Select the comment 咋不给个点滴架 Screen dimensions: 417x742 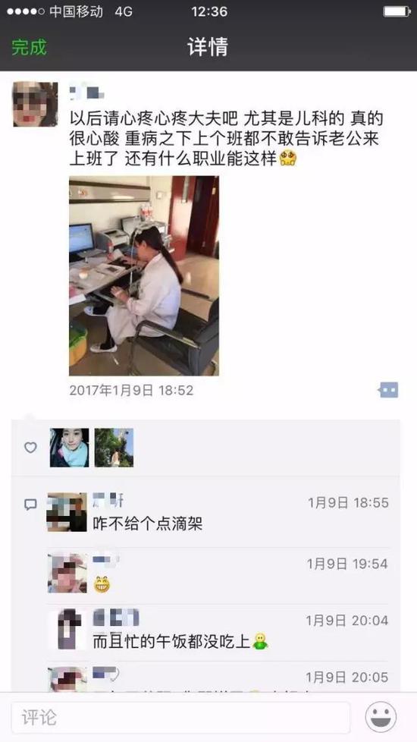point(148,523)
